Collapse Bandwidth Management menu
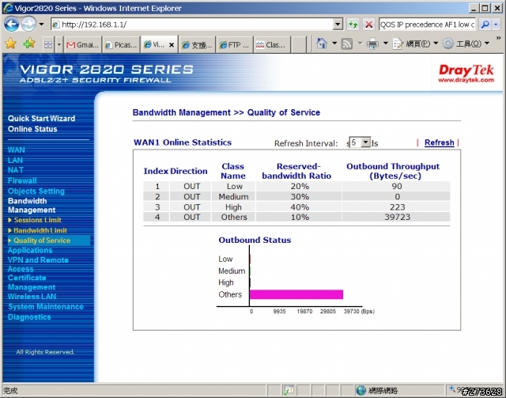This screenshot has height=398, width=506. click(x=32, y=206)
